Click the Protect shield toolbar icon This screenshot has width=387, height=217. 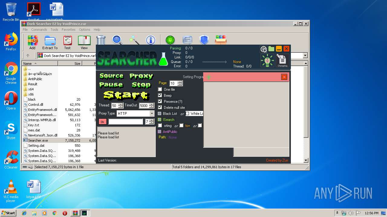tap(204, 40)
